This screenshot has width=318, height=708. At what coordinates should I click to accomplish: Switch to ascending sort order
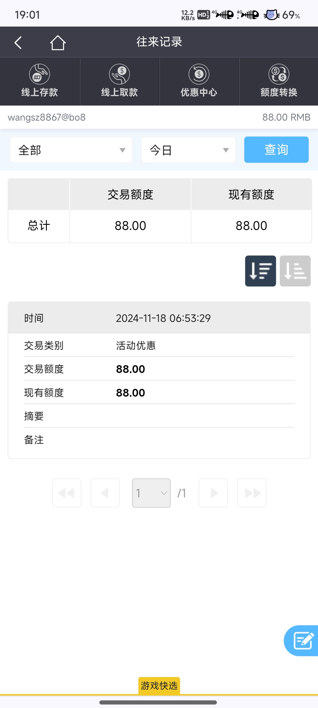click(295, 271)
